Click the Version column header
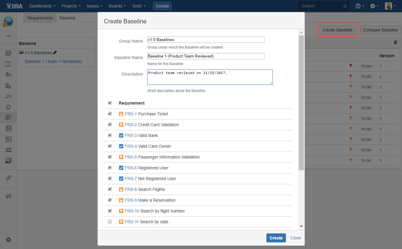 click(x=387, y=56)
